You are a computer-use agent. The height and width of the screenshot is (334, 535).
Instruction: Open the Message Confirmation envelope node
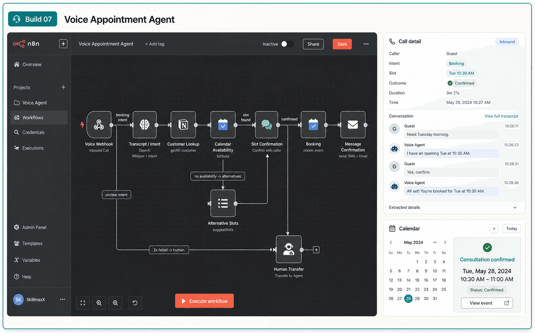pyautogui.click(x=353, y=125)
